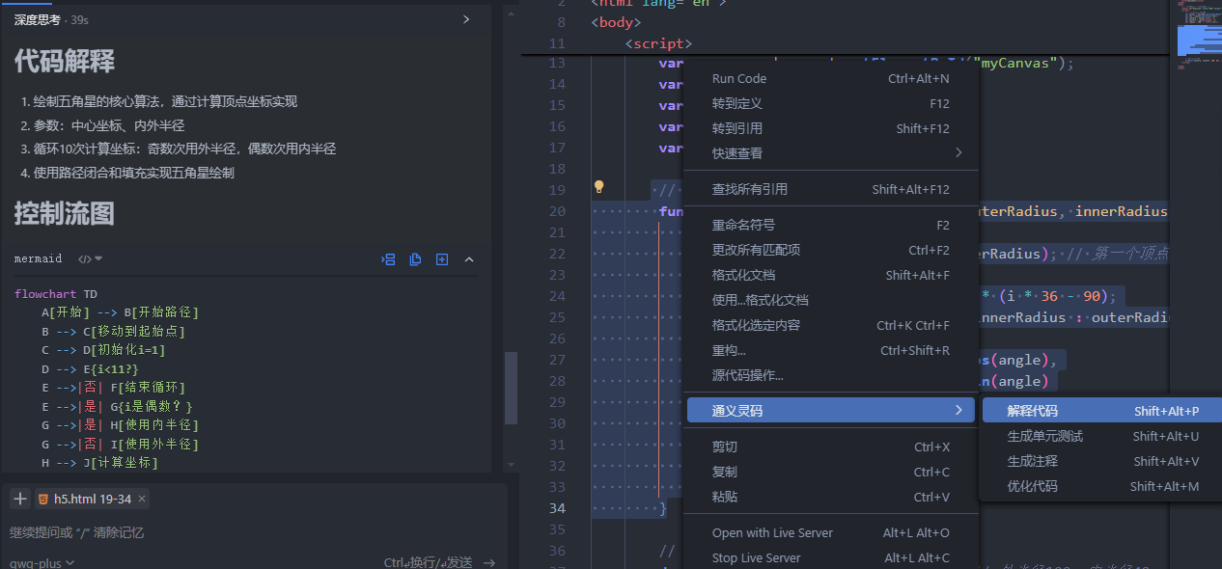This screenshot has height=569, width=1222.
Task: Select 生成注释 in submenu
Action: point(1102,461)
